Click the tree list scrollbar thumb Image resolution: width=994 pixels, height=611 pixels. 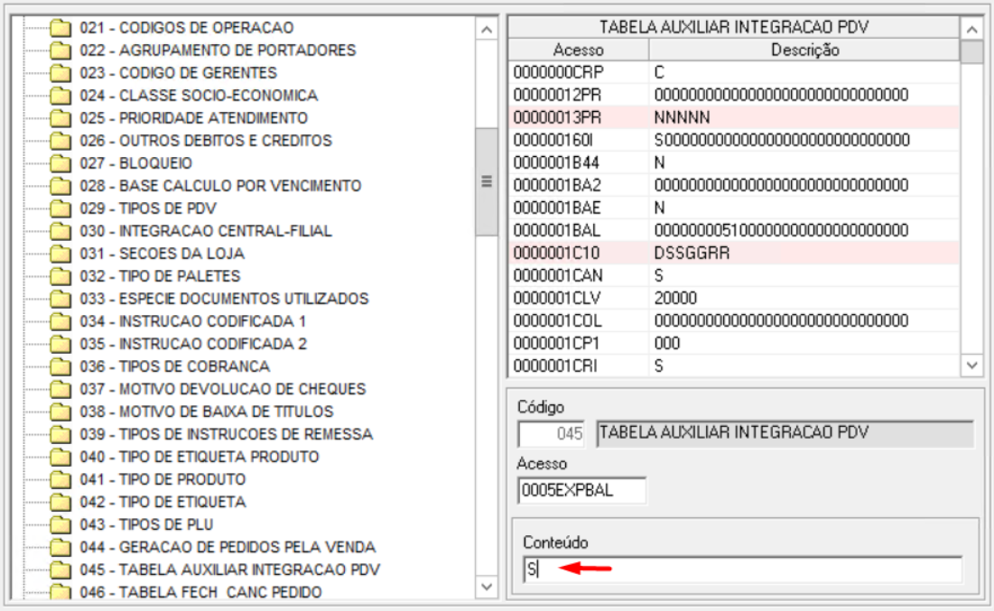pyautogui.click(x=487, y=182)
